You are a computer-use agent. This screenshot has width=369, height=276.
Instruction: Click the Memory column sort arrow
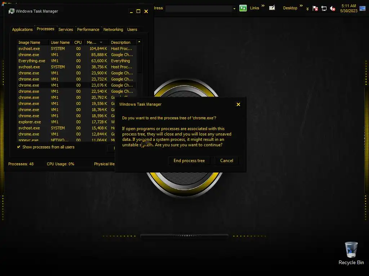click(101, 42)
